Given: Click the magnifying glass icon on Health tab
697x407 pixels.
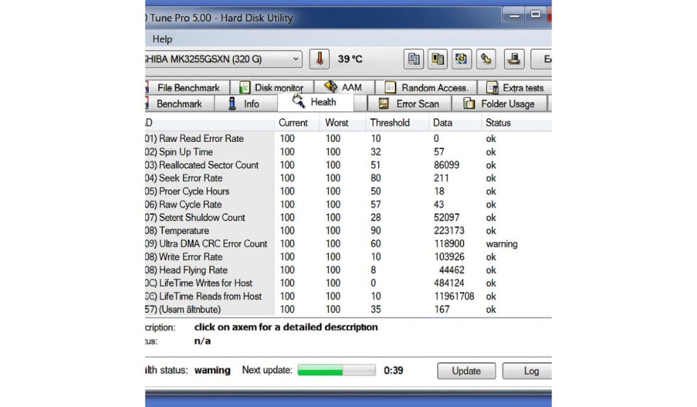Looking at the screenshot, I should tap(297, 101).
